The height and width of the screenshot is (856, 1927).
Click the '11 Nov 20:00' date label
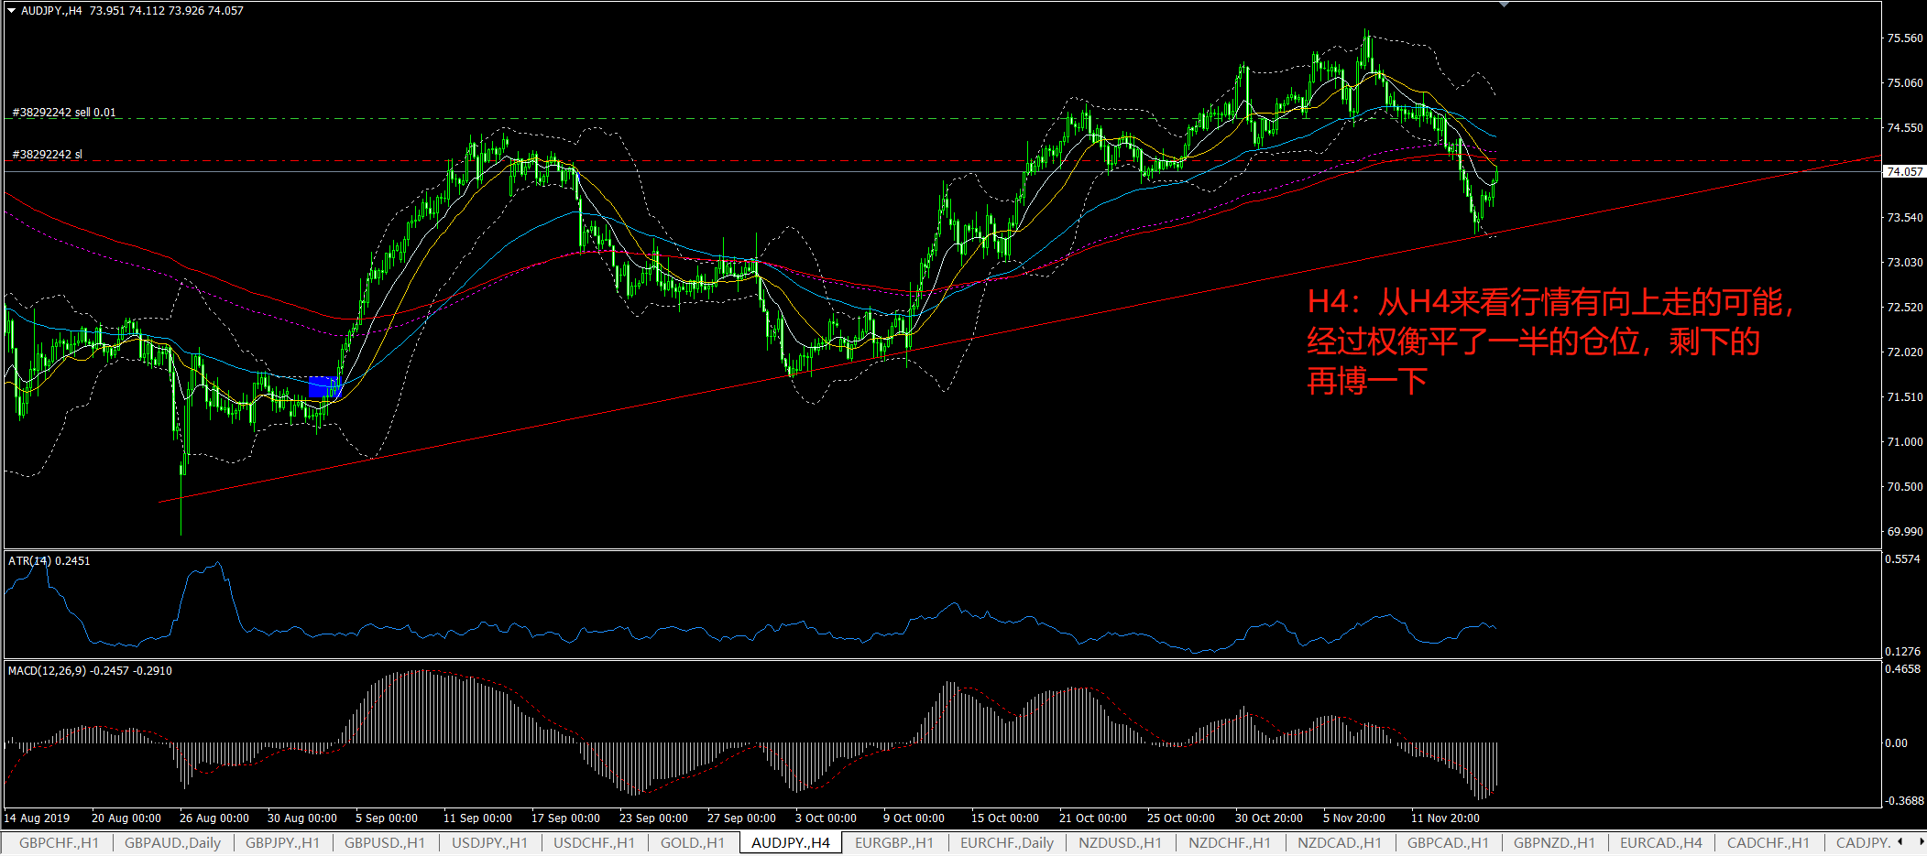click(x=1445, y=818)
